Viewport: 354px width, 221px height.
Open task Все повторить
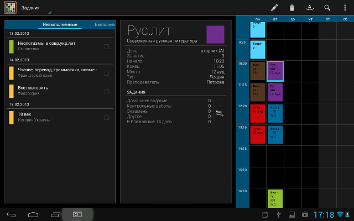(60, 91)
